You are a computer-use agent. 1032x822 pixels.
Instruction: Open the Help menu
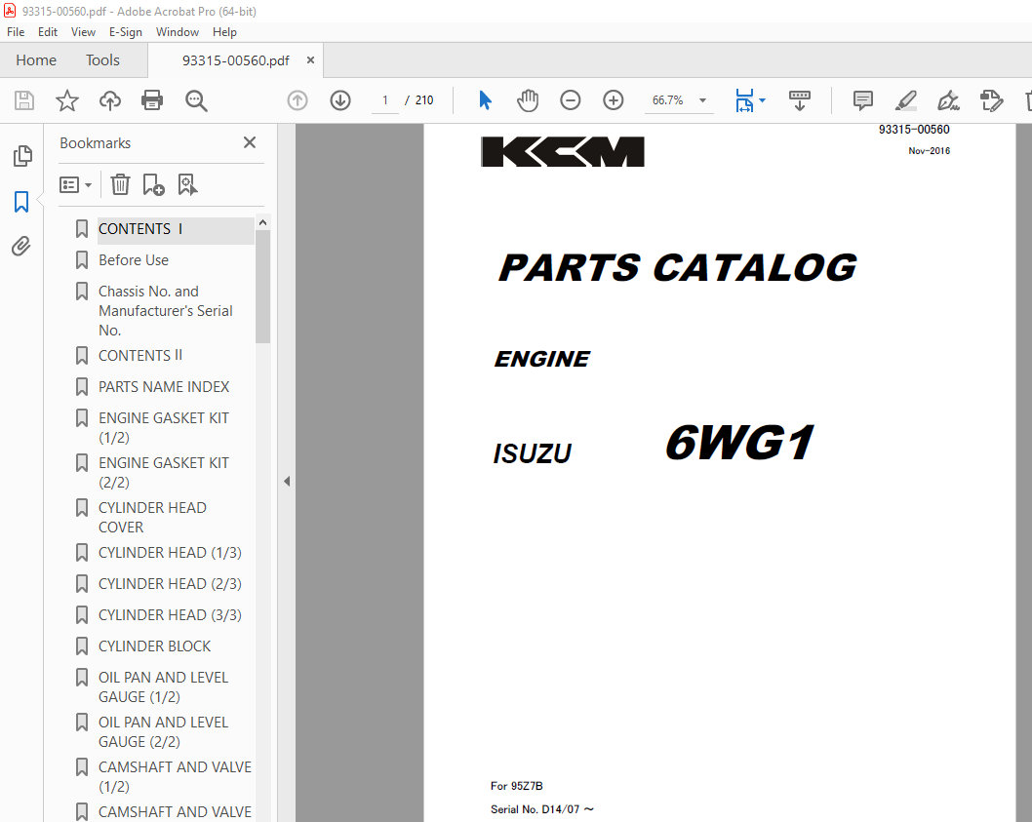pyautogui.click(x=224, y=31)
